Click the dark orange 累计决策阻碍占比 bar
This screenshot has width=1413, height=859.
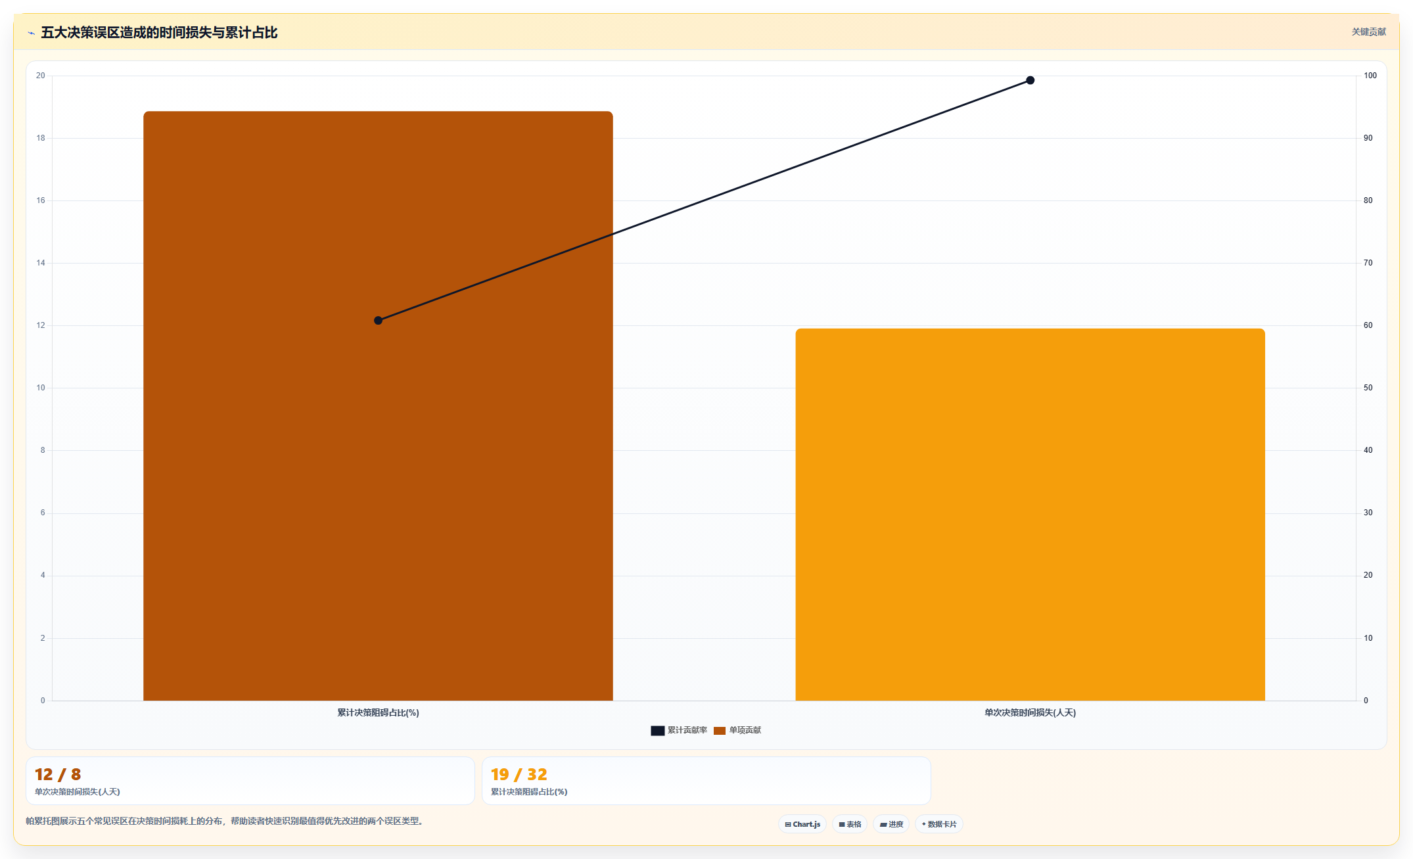click(378, 406)
